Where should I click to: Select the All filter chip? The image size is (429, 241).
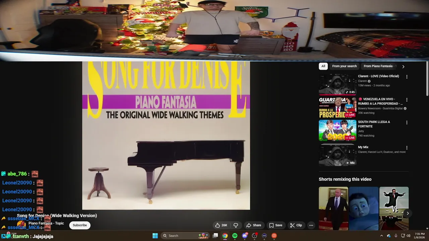[x=323, y=66]
